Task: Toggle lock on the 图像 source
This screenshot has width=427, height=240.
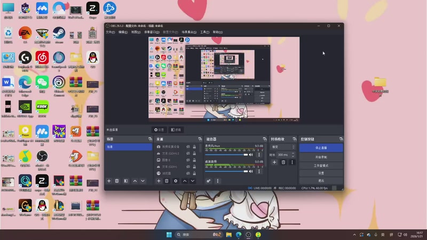Action: point(194,160)
